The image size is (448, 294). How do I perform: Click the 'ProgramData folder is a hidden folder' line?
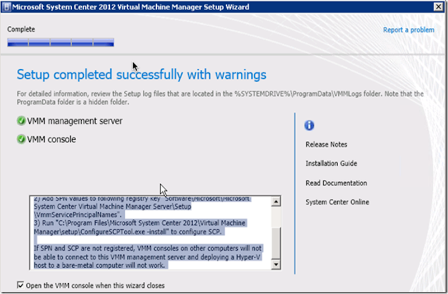(73, 102)
